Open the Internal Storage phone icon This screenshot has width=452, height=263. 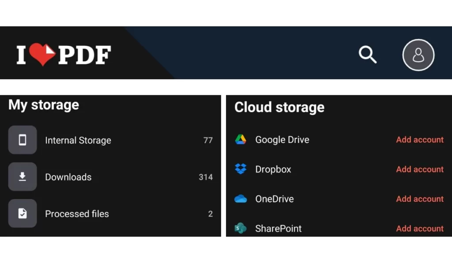[x=23, y=140]
